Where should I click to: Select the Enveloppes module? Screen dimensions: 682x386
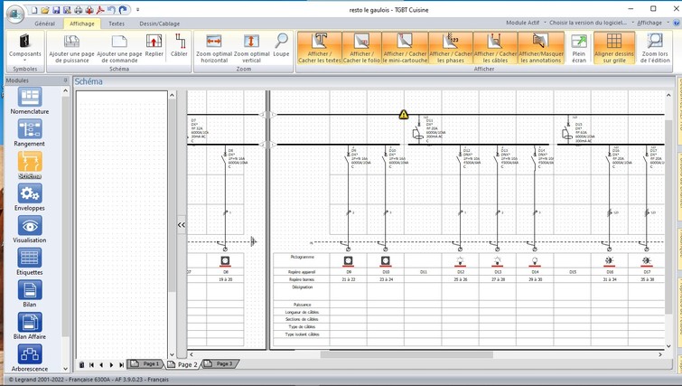click(30, 195)
